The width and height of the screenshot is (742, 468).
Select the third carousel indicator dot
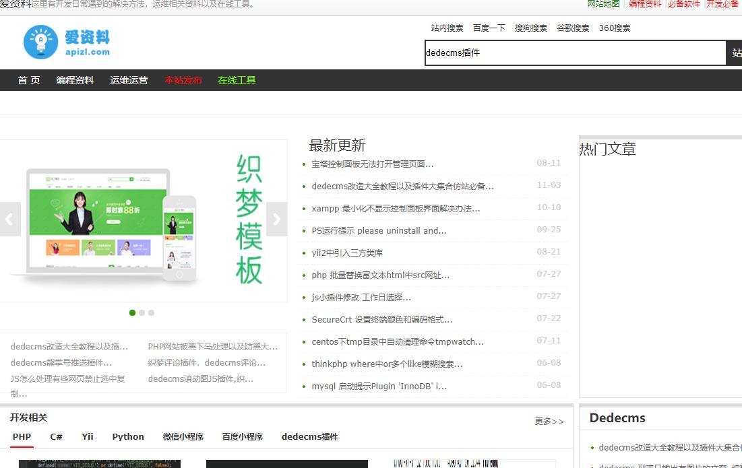tap(151, 312)
